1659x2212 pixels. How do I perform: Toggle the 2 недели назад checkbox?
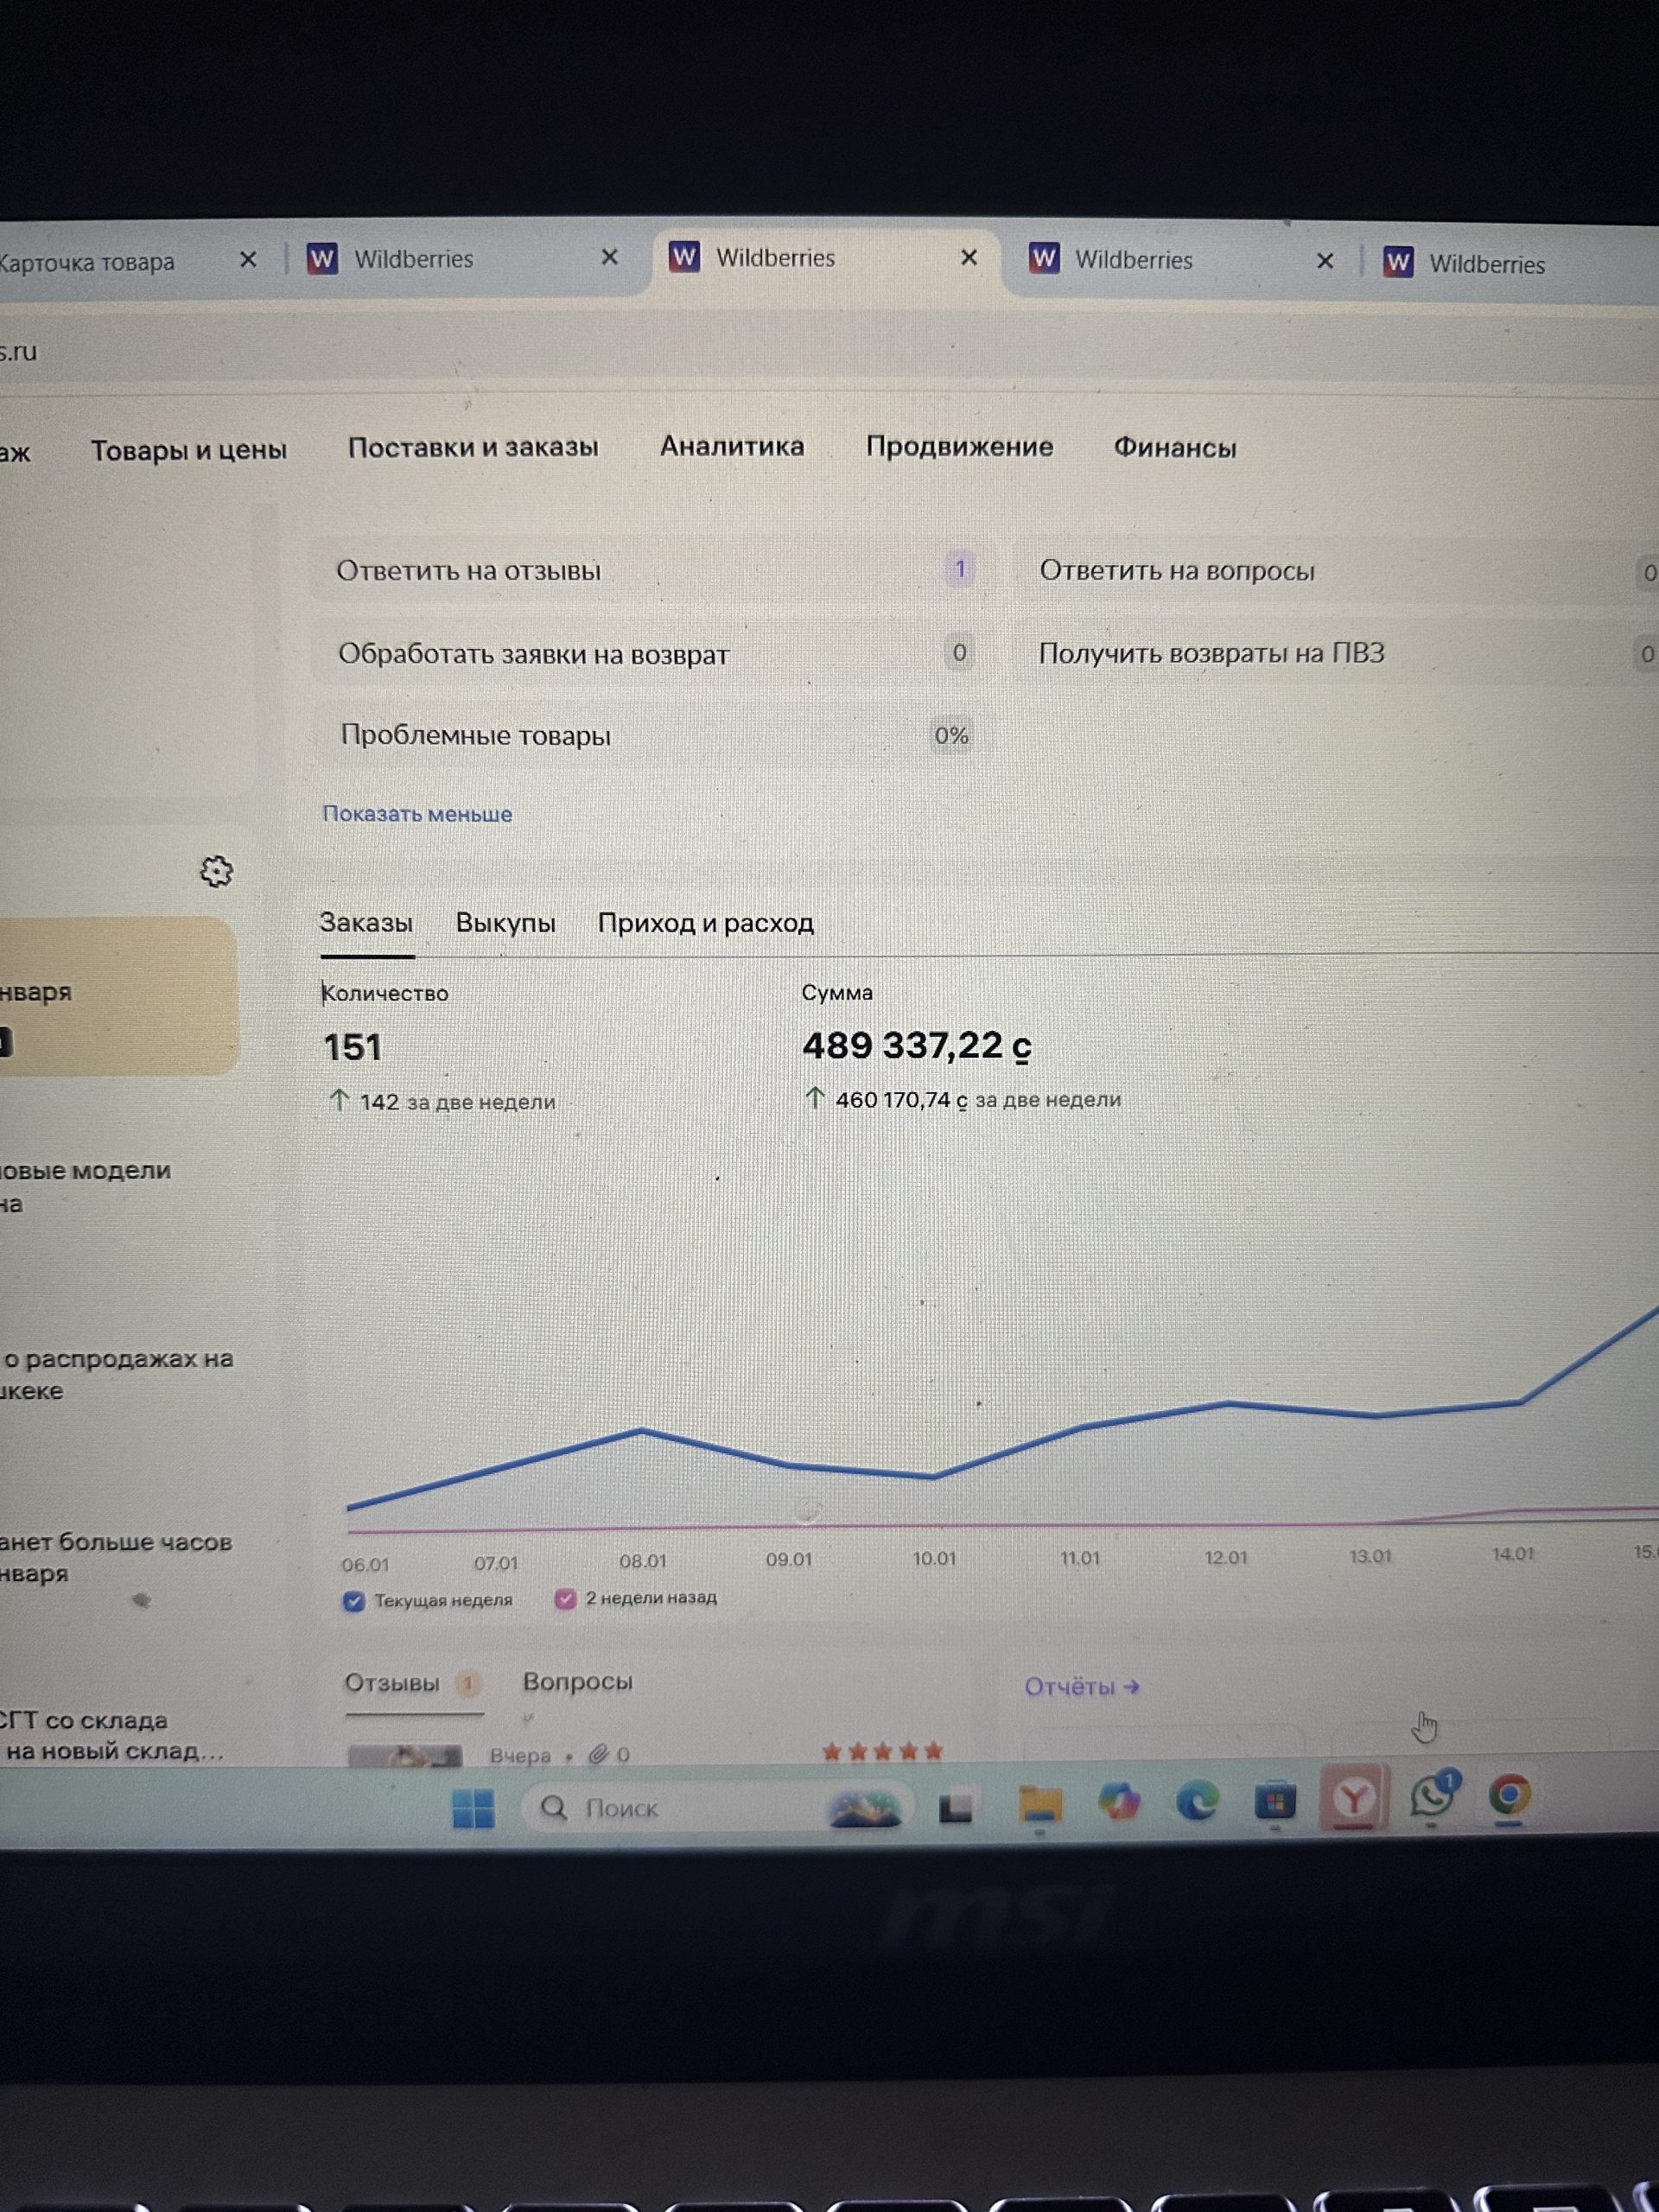565,1599
